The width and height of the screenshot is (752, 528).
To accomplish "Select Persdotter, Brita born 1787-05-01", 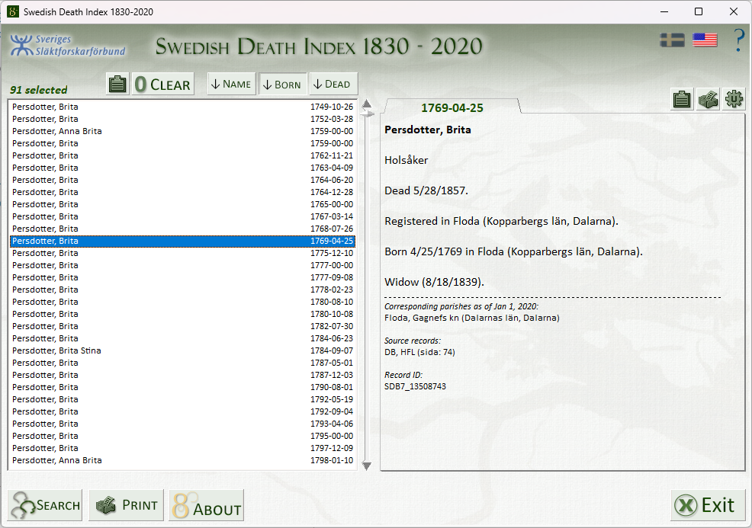I will click(183, 363).
